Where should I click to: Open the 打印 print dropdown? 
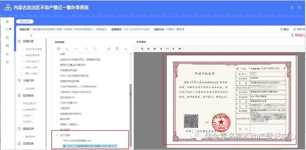[299, 29]
